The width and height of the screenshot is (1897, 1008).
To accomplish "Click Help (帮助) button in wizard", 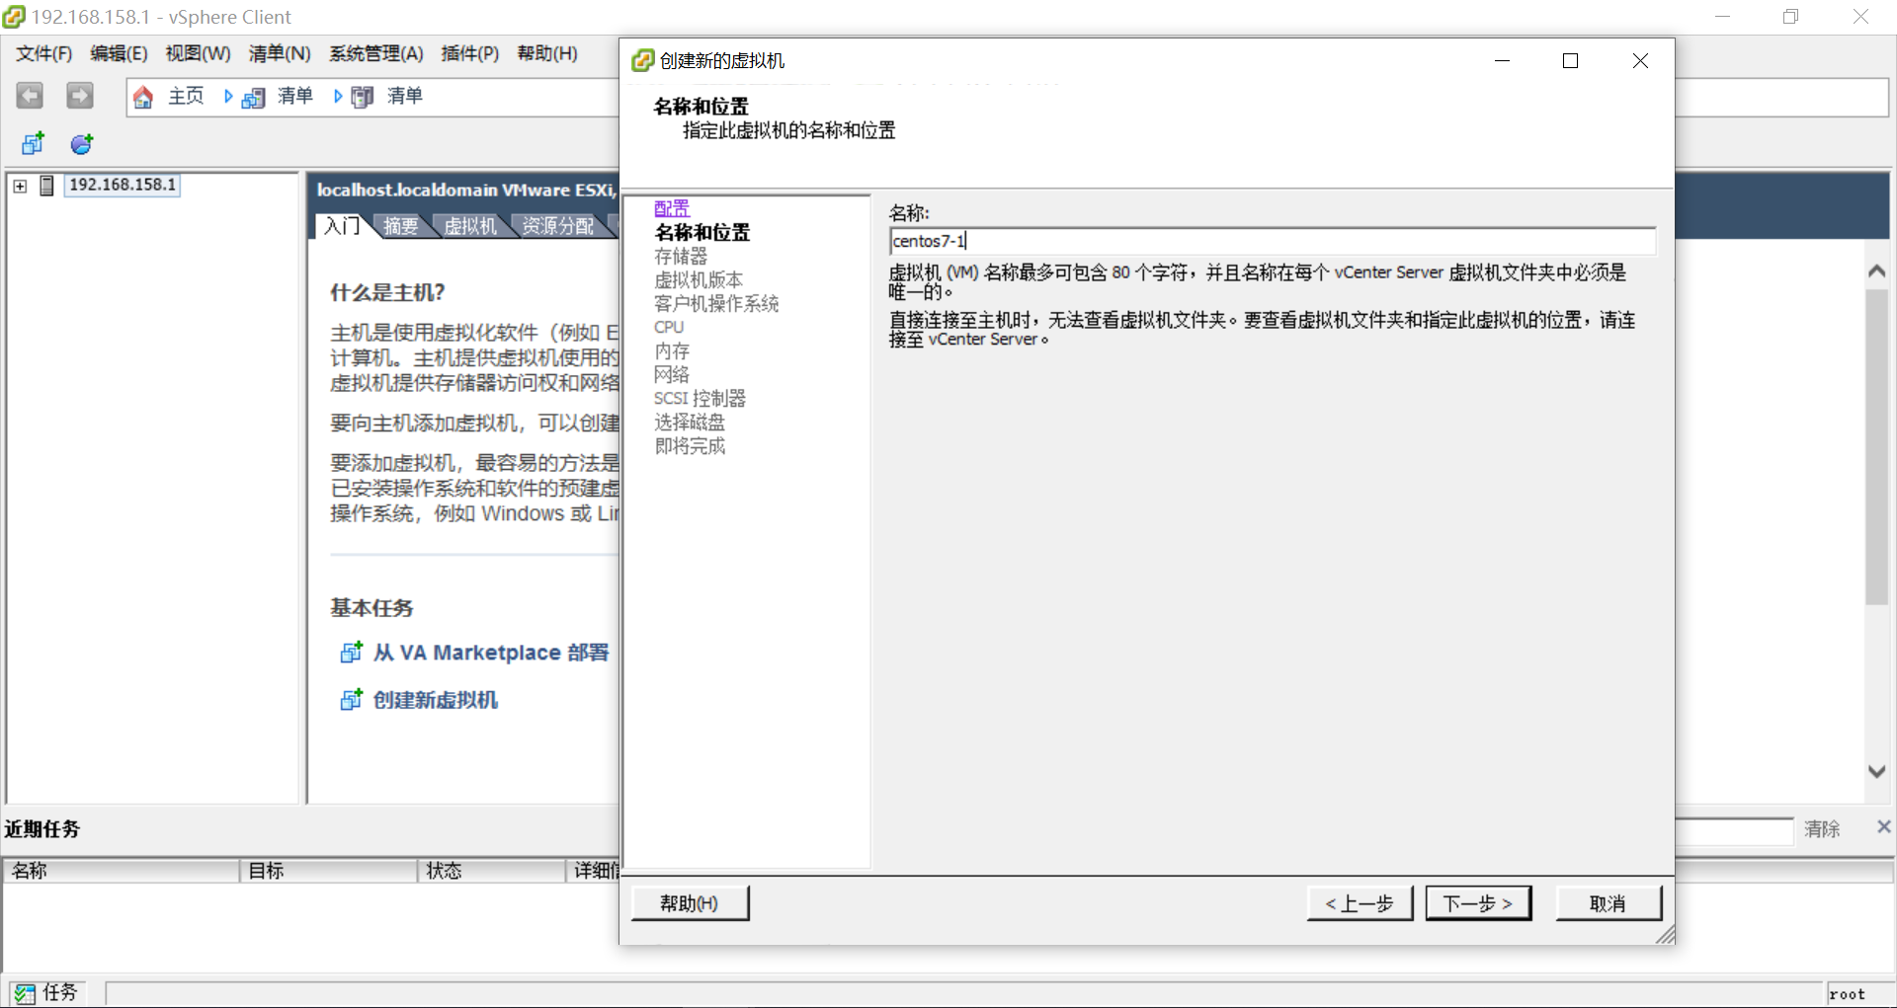I will [x=690, y=903].
